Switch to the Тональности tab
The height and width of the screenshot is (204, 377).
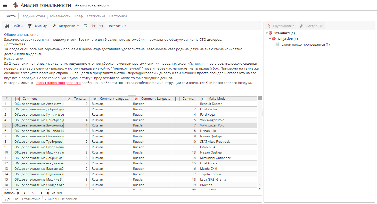[x=60, y=16]
